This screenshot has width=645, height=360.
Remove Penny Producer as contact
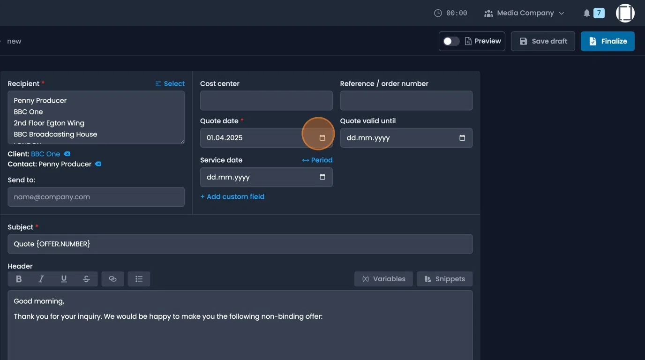point(98,164)
